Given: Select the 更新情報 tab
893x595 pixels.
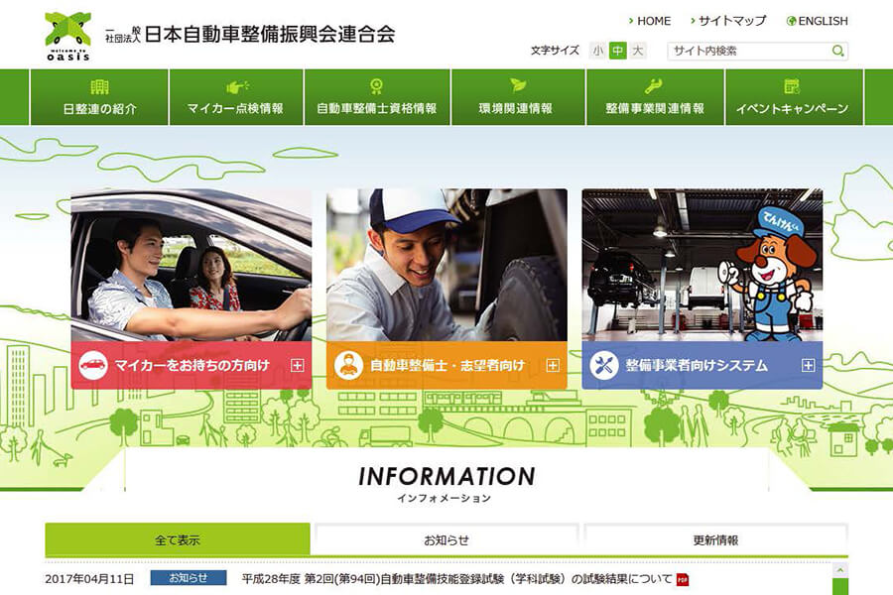Looking at the screenshot, I should (x=715, y=539).
